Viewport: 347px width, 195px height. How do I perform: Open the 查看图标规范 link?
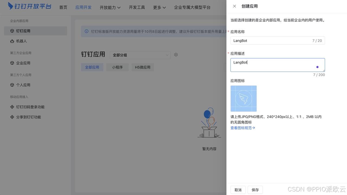click(243, 128)
